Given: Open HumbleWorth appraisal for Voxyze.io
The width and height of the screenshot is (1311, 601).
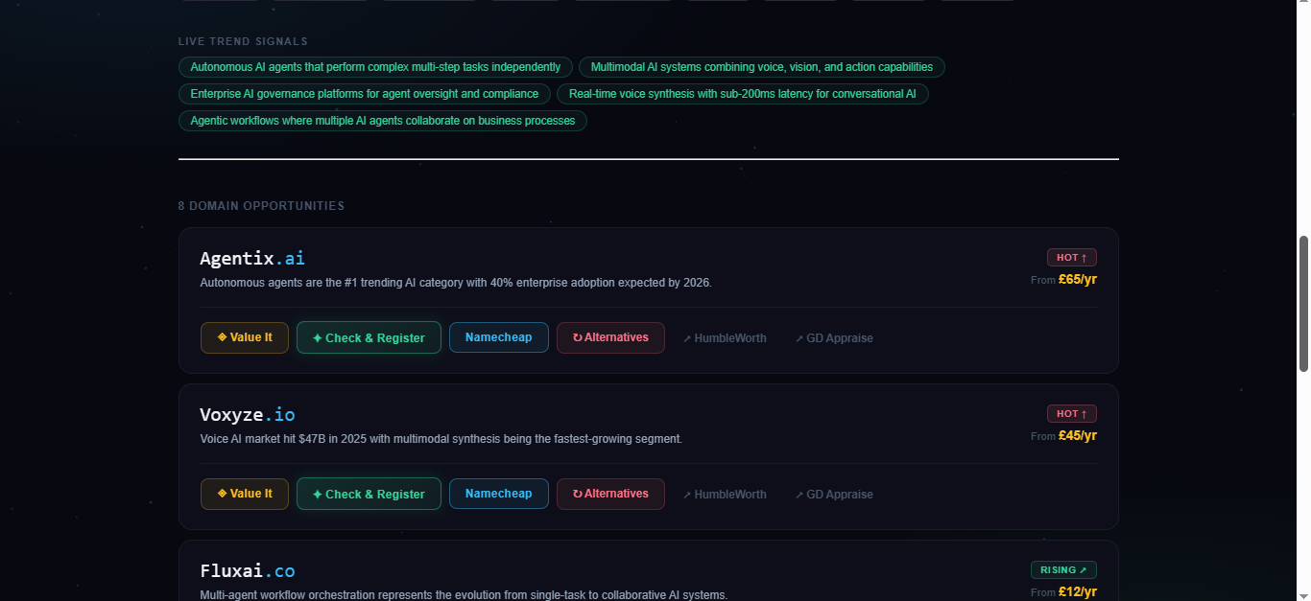Looking at the screenshot, I should (727, 494).
